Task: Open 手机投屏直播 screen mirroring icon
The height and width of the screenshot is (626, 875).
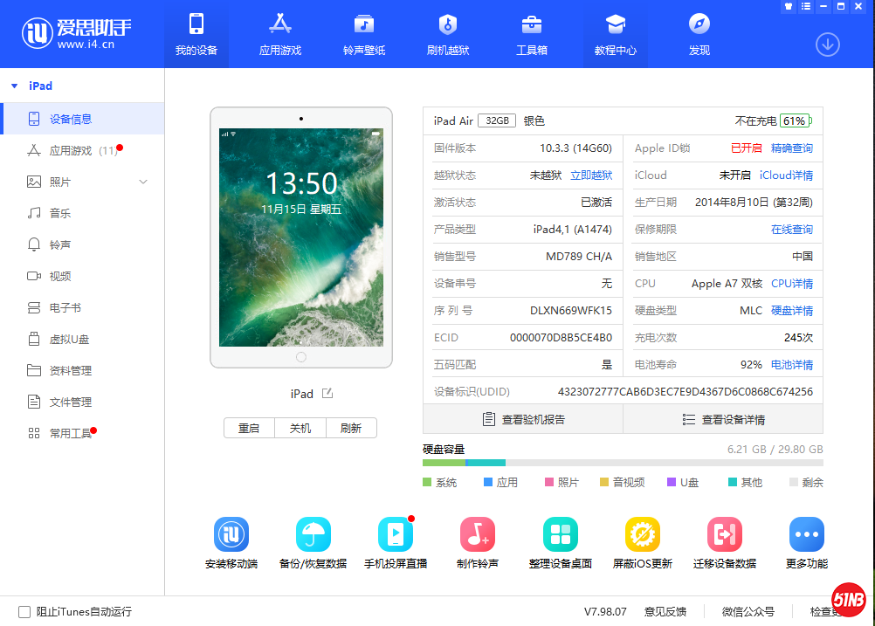Action: coord(396,533)
